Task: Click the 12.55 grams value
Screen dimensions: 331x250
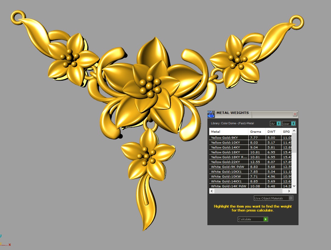Action: pyautogui.click(x=255, y=162)
